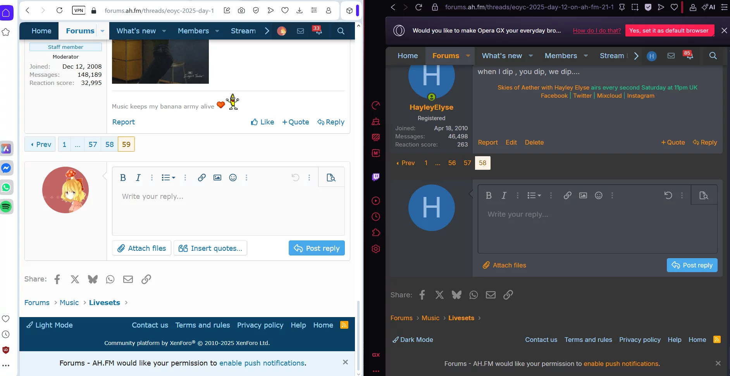Expand What's new dropdown in left navbar
This screenshot has height=376, width=730.
point(164,31)
